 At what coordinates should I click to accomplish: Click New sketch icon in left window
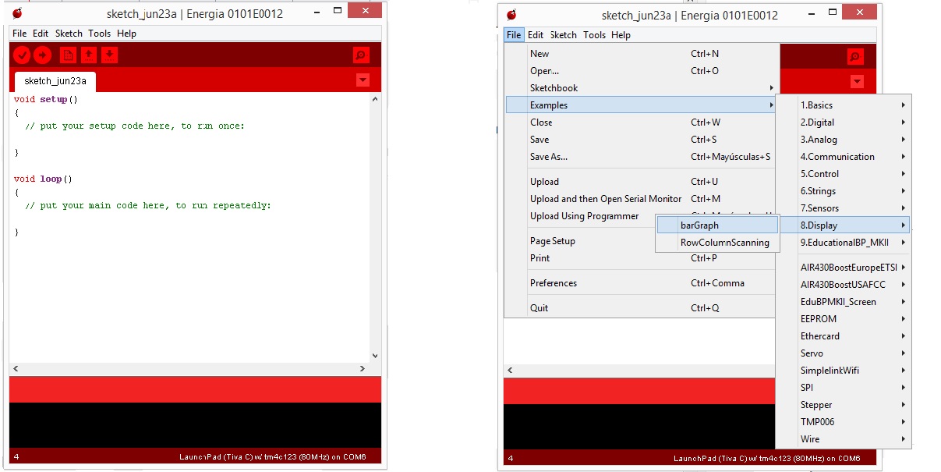pos(69,55)
